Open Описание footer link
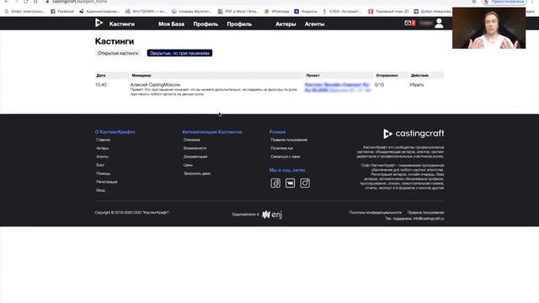Screen dimensions: 539x303 (x=191, y=140)
